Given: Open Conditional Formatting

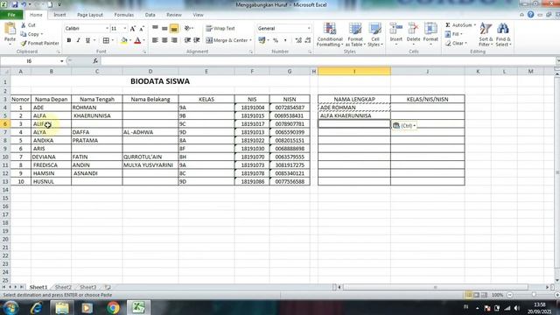Looking at the screenshot, I should (330, 35).
